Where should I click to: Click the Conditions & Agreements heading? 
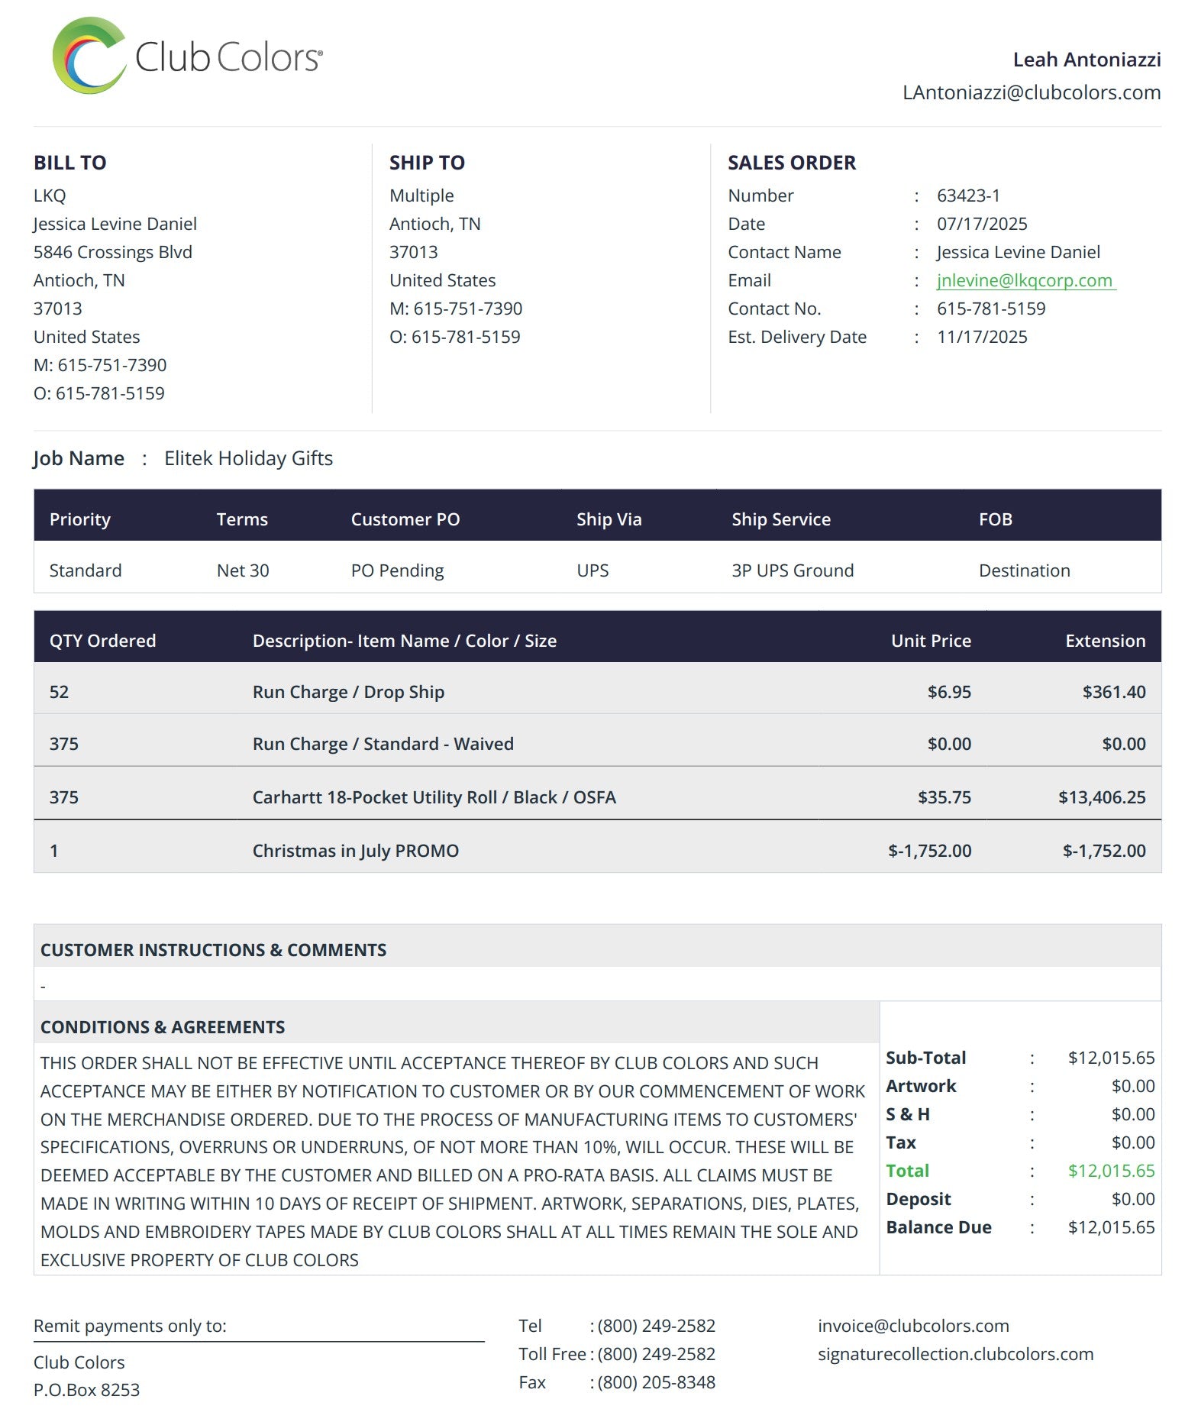pos(163,1026)
